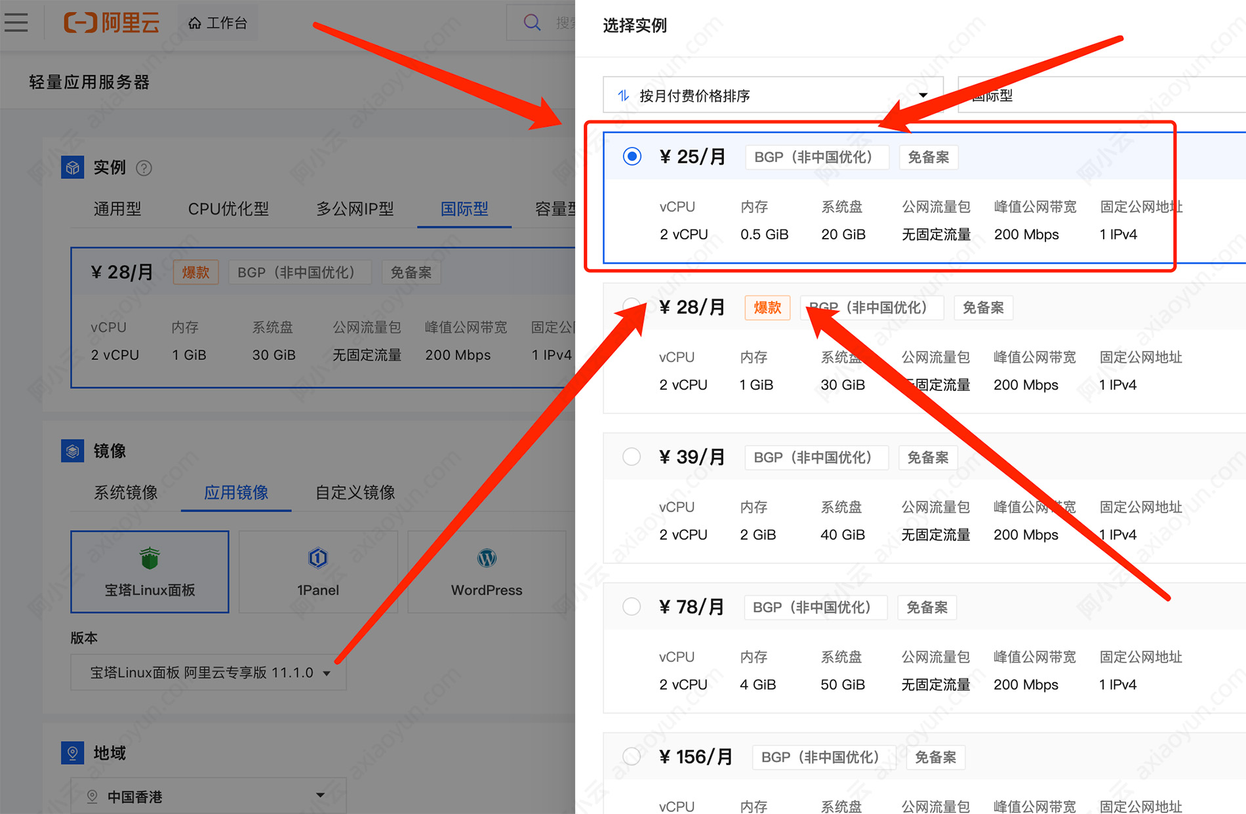The image size is (1246, 814).
Task: Click the 版本 label
Action: tap(84, 638)
